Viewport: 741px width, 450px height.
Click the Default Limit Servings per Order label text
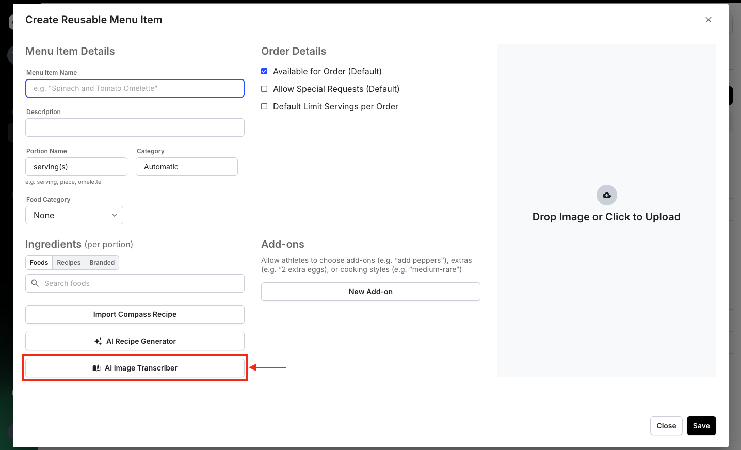335,106
